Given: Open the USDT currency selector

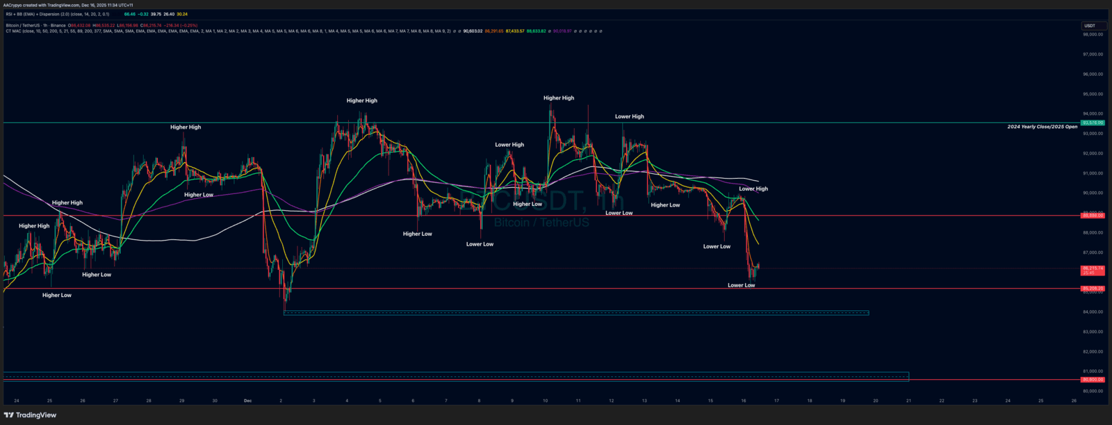Looking at the screenshot, I should click(x=1090, y=26).
